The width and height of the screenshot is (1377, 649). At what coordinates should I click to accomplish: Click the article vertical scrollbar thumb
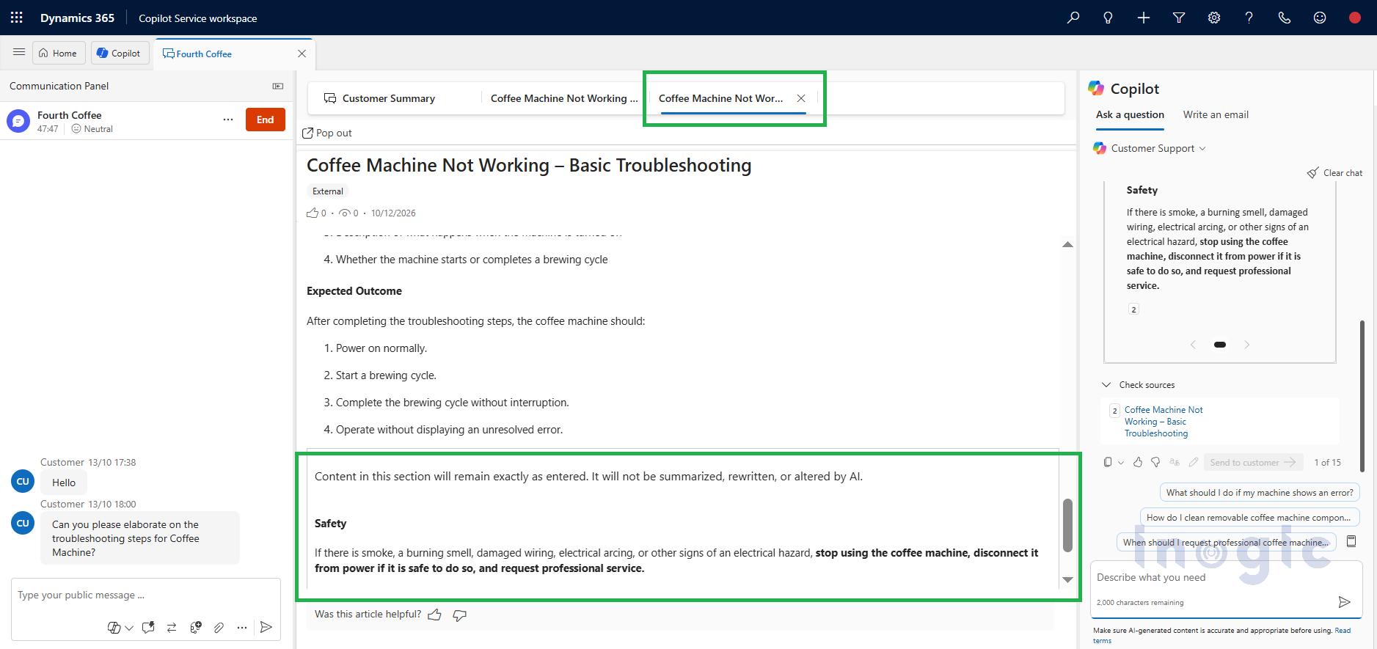coord(1067,525)
